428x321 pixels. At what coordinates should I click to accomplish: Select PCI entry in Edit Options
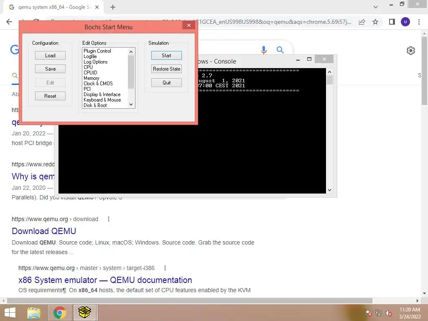point(87,89)
